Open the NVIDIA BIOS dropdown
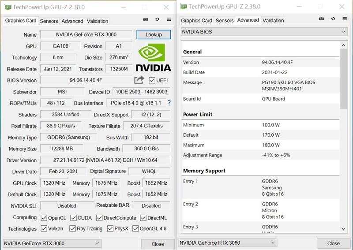This screenshot has height=250, width=353. coord(264,32)
